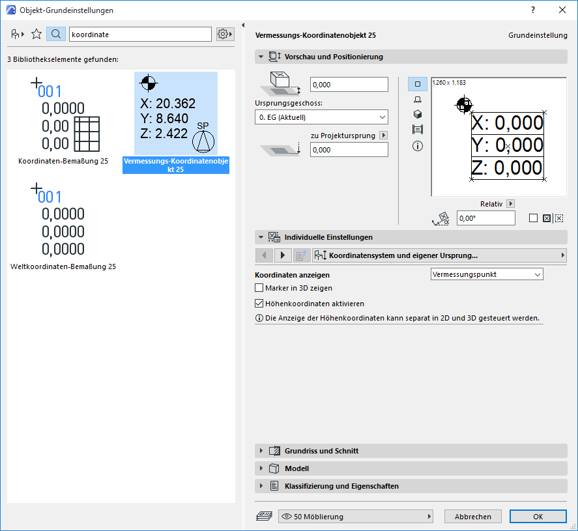The image size is (578, 531).
Task: Go to next settings page arrow
Action: coord(283,255)
